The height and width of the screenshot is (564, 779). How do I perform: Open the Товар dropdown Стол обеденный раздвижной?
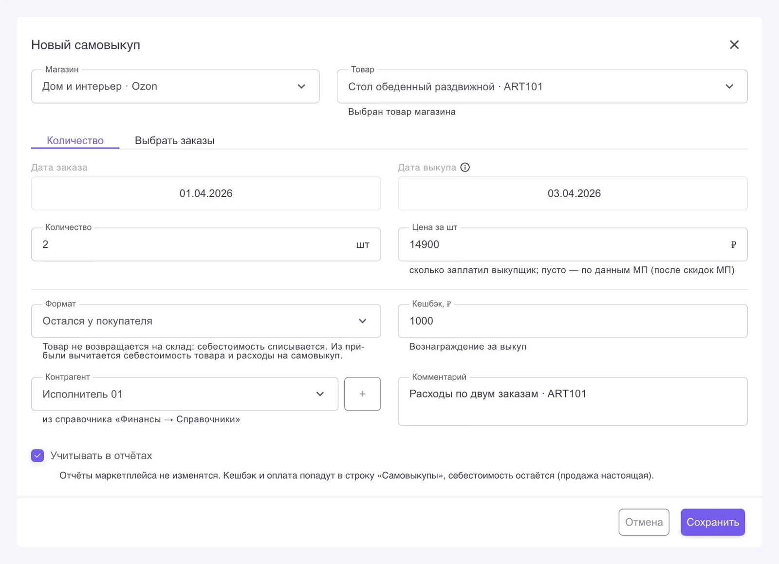(542, 87)
